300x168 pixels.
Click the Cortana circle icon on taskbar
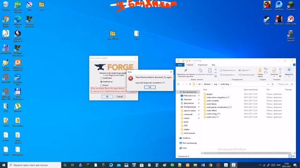point(65,165)
